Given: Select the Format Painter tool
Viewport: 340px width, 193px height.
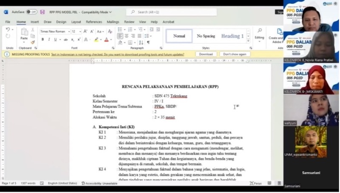Looking at the screenshot, I should [x=33, y=41].
